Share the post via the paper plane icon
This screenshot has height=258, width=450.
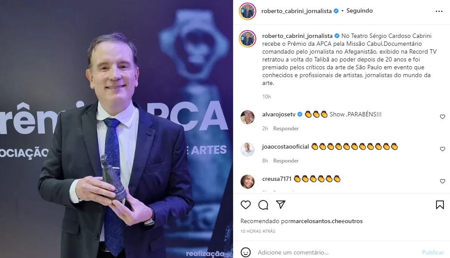tap(280, 204)
